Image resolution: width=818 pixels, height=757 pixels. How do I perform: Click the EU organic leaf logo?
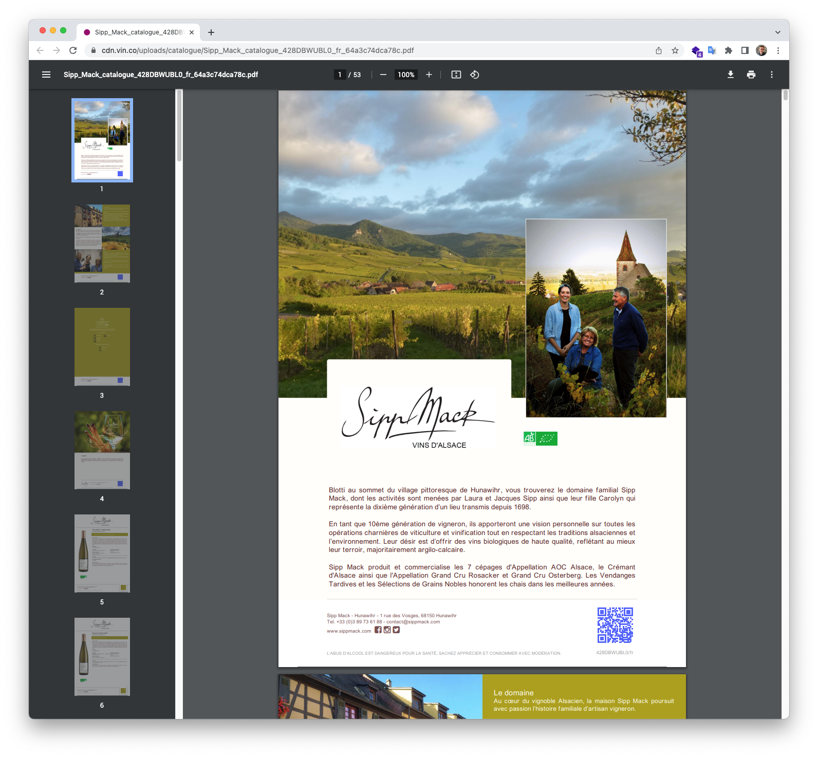pyautogui.click(x=547, y=438)
